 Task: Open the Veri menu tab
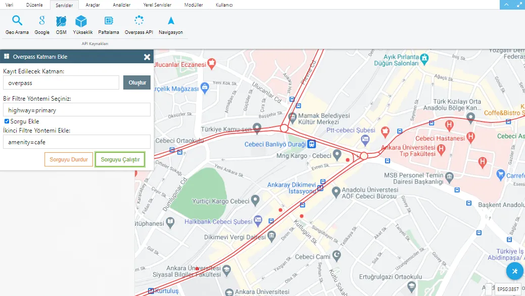[10, 5]
